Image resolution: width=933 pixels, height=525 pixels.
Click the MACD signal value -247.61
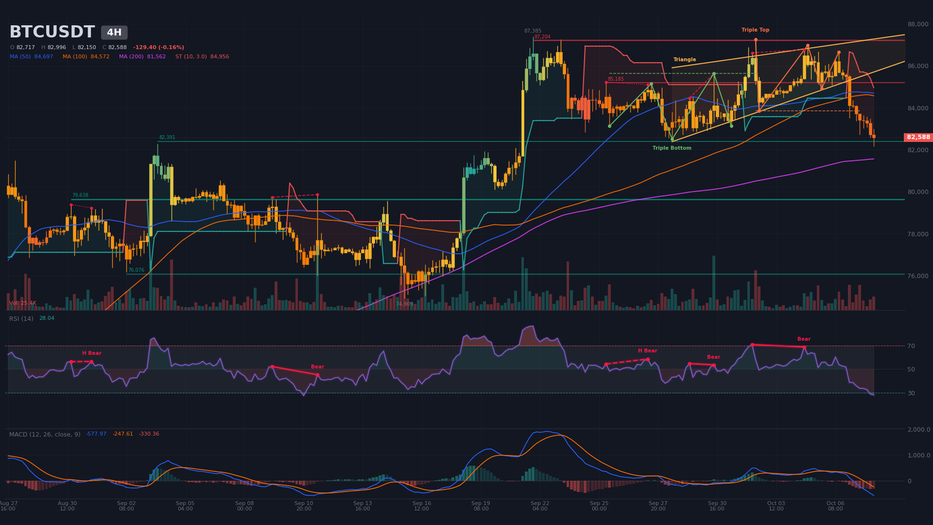pyautogui.click(x=123, y=434)
